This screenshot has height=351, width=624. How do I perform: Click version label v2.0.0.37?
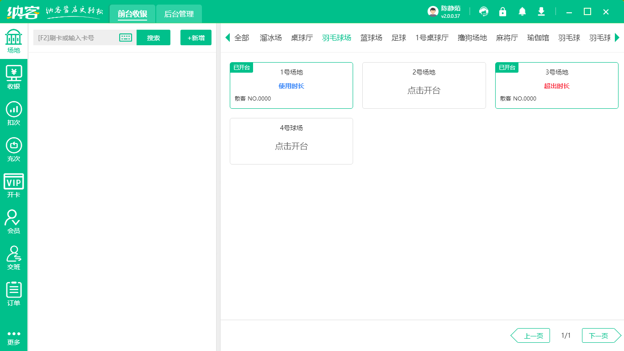coord(450,16)
